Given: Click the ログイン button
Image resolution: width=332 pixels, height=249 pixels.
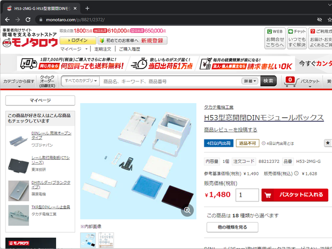Looking at the screenshot, I should tap(78, 40).
